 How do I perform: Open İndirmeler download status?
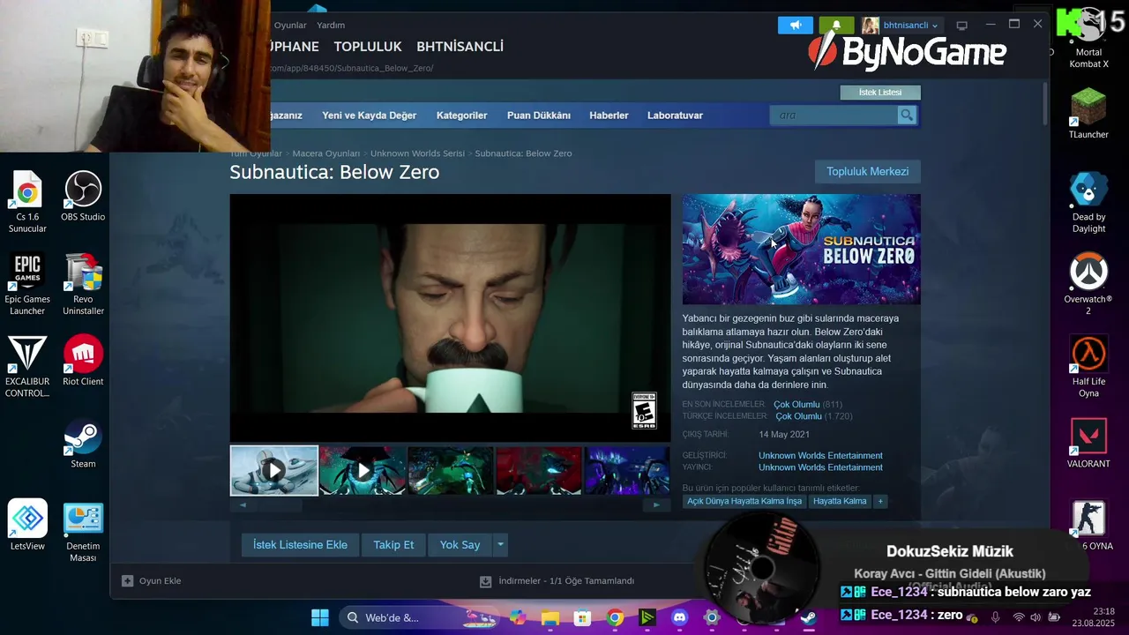pos(557,581)
